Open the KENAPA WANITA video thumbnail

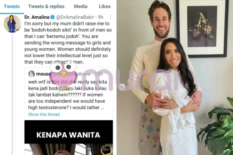68,138
